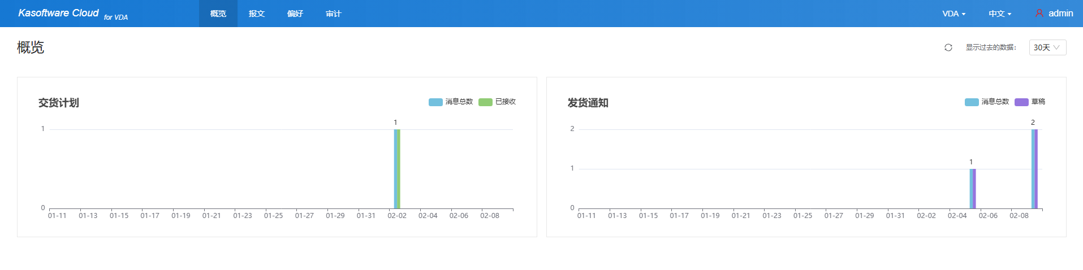Viewport: 1083px width, 270px height.
Task: Click the value-1 bar in 发货通知 chart
Action: point(973,189)
